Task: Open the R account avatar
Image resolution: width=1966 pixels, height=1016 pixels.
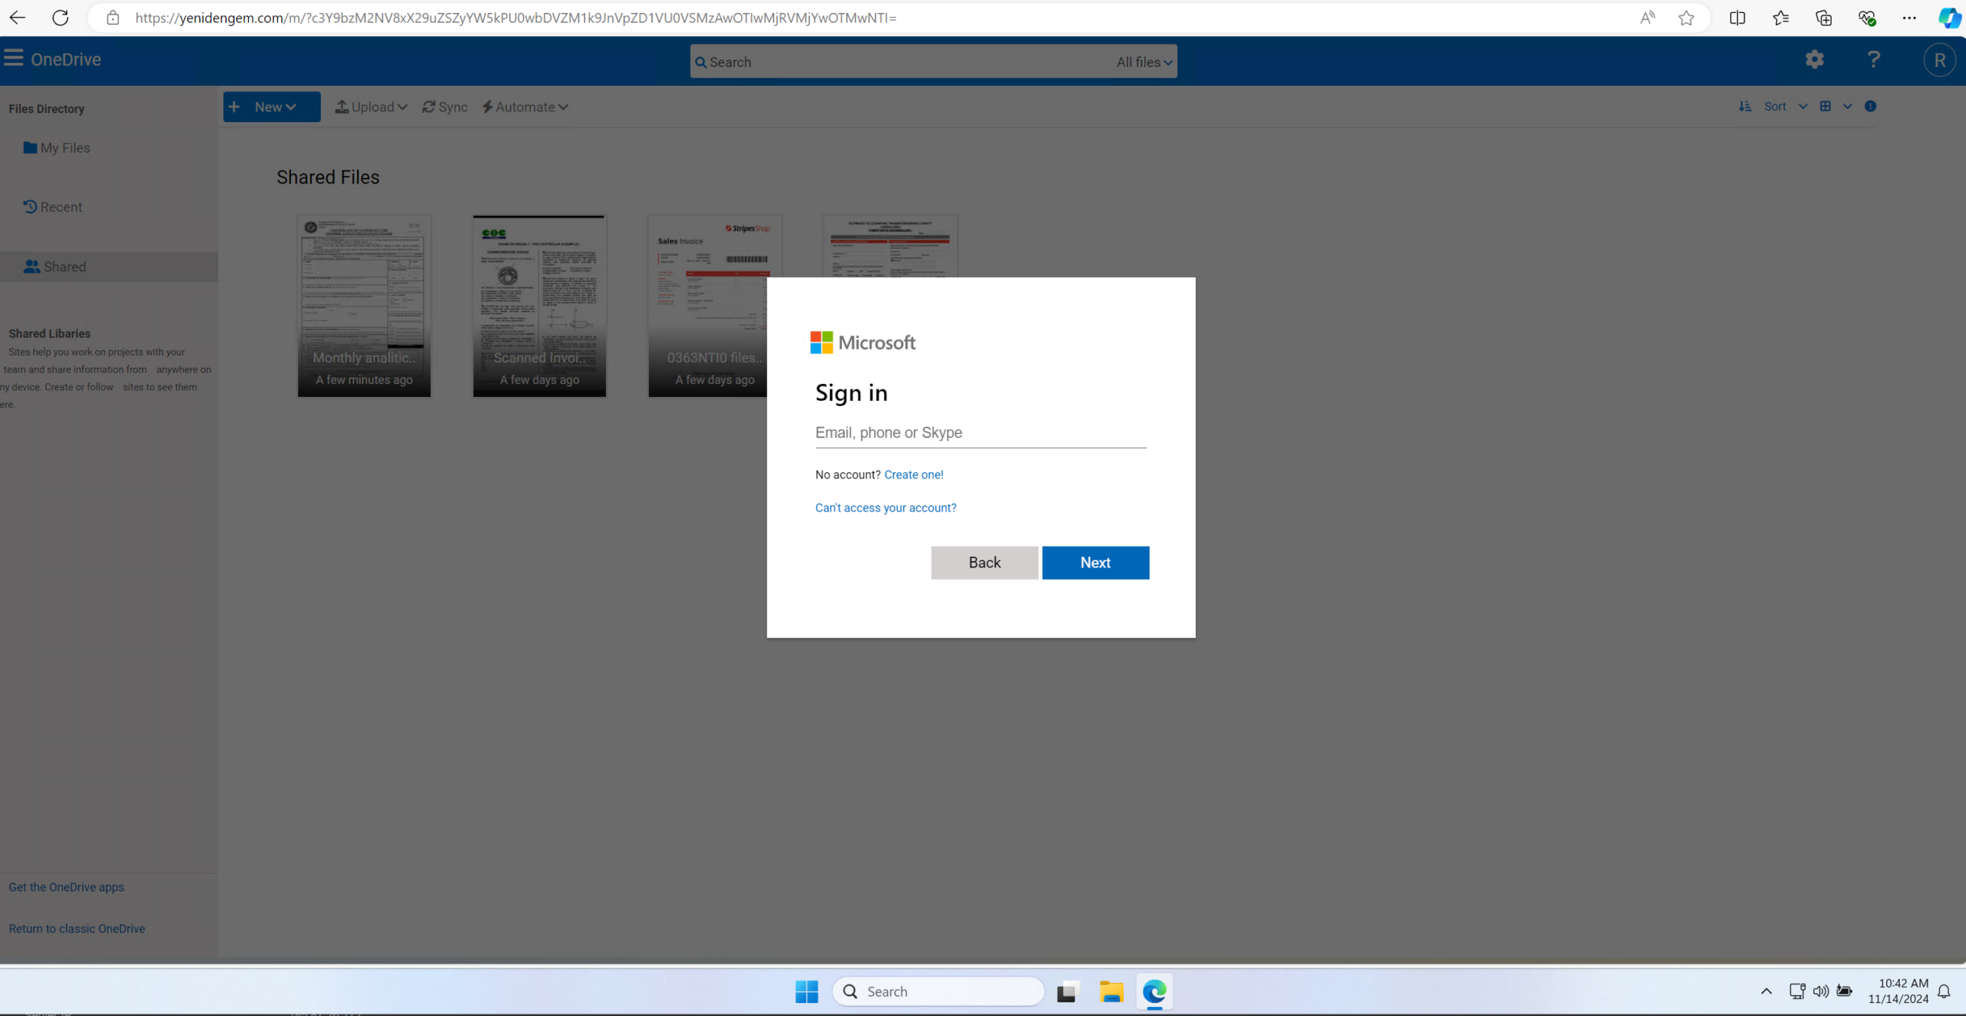Action: pos(1939,61)
